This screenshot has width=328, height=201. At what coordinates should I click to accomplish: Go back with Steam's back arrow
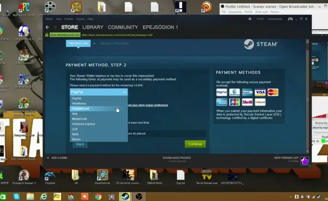coord(47,27)
